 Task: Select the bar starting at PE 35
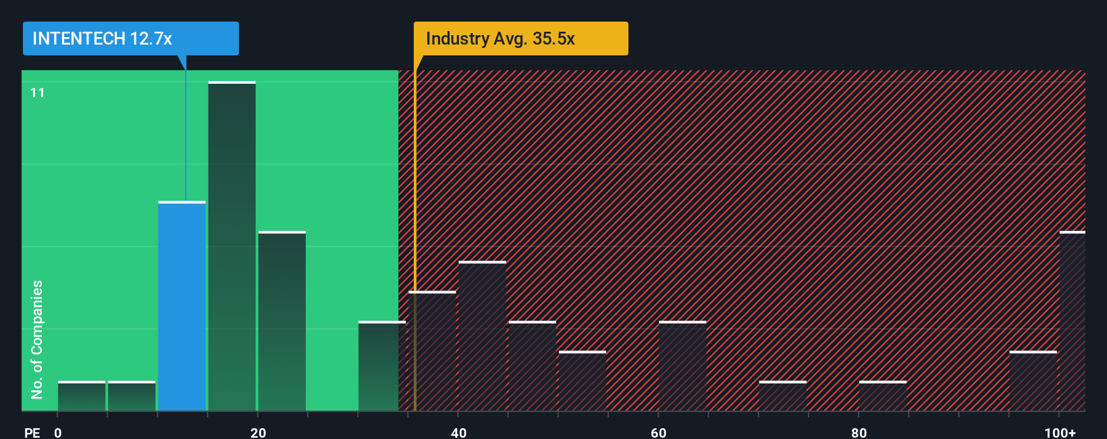click(432, 351)
